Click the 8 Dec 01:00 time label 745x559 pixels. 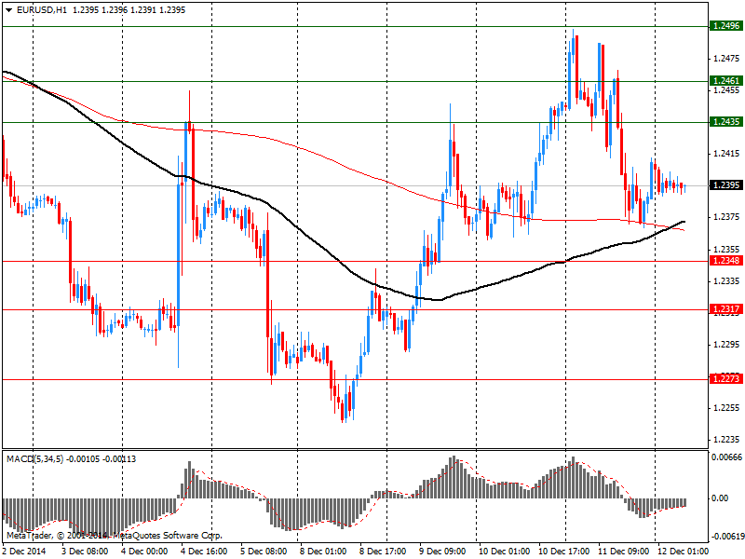pos(322,552)
